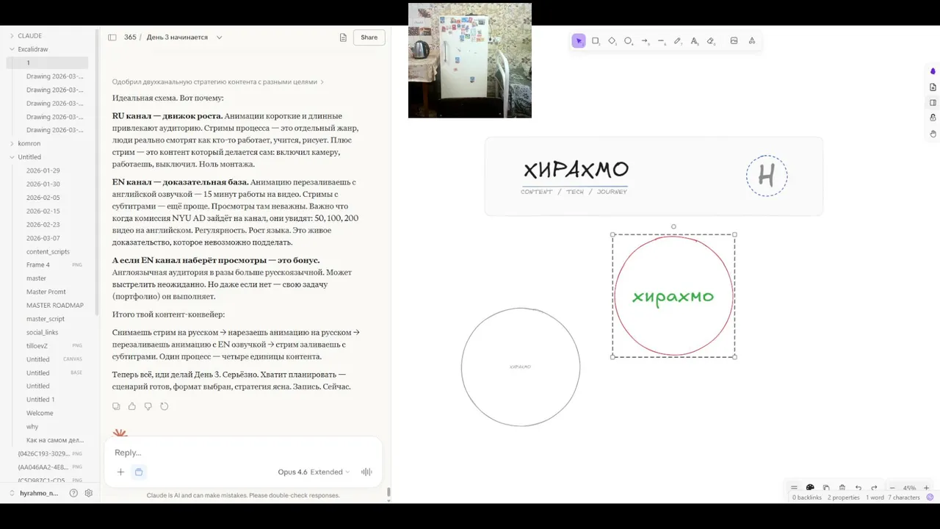Click the purple sync status icon
This screenshot has width=940, height=529.
930,497
